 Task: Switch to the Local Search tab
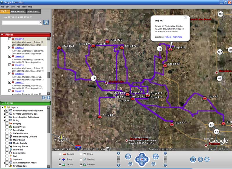pos(17,11)
